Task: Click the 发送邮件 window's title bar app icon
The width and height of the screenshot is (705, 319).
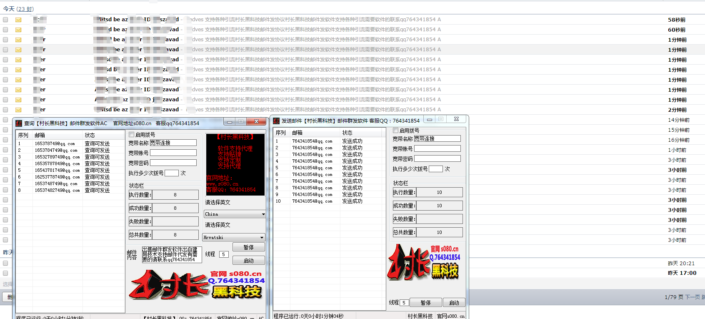Action: pos(276,121)
